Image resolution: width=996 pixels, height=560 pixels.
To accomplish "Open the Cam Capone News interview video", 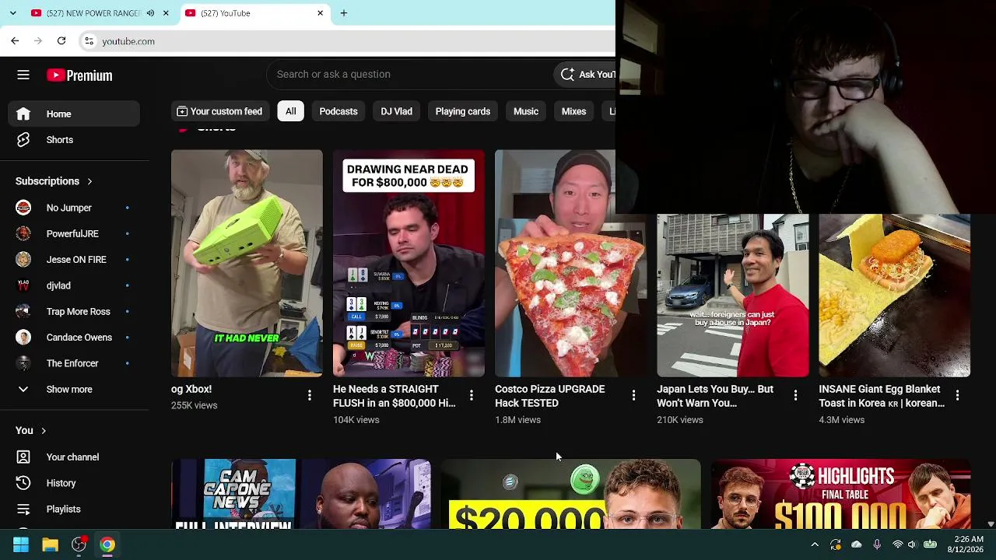I will pos(301,494).
